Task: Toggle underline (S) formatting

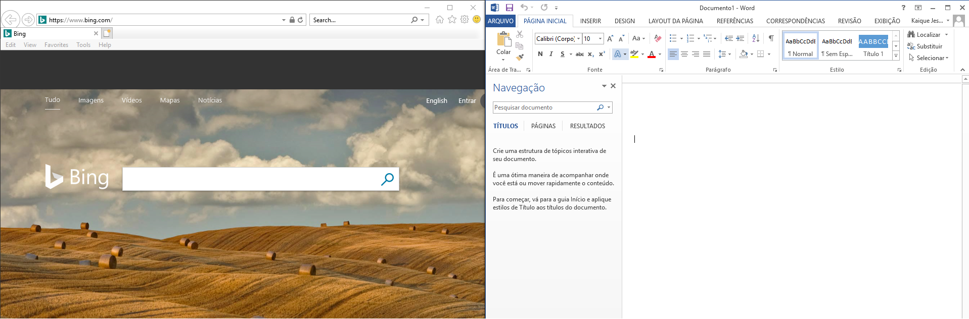Action: 562,54
